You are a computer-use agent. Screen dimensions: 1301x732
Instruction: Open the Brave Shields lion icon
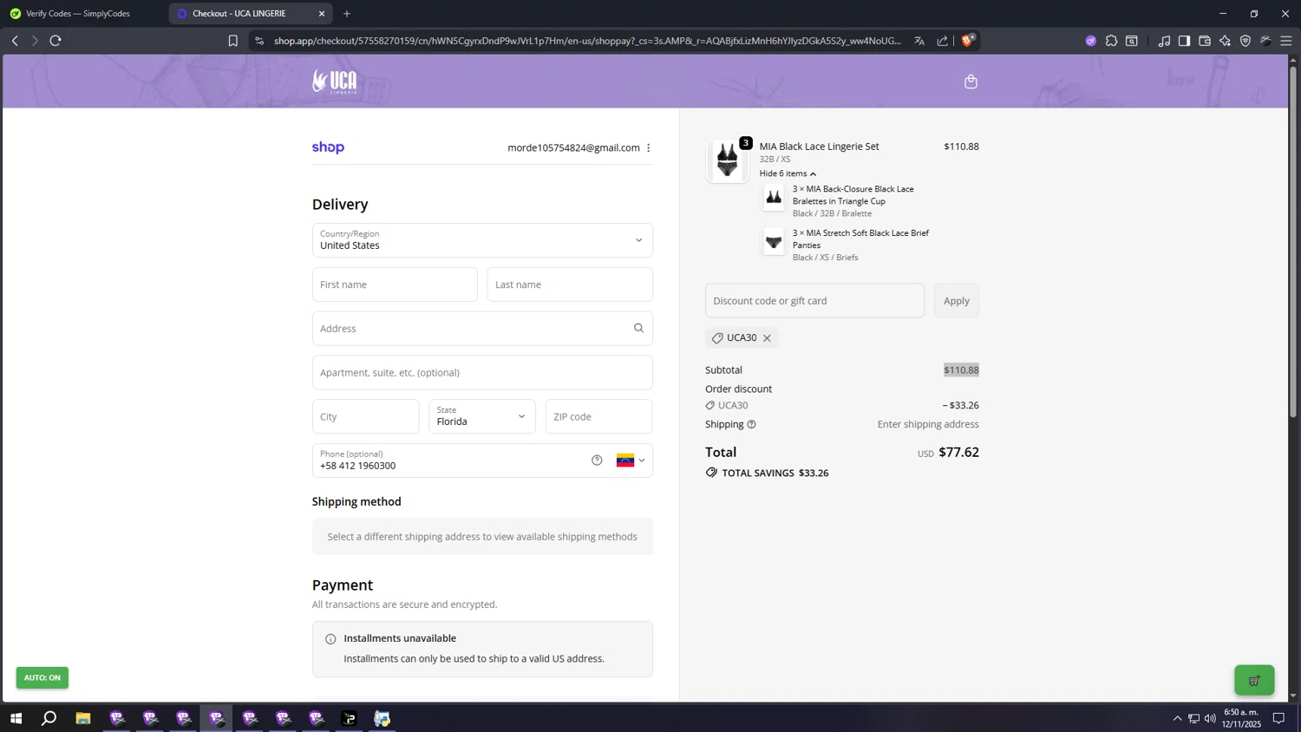(x=968, y=40)
